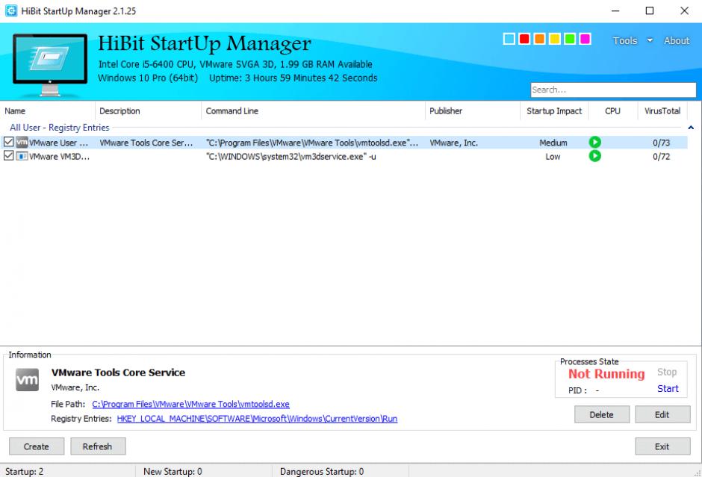Click Dangerous Startup: 0 status entry
The width and height of the screenshot is (702, 477).
(322, 472)
